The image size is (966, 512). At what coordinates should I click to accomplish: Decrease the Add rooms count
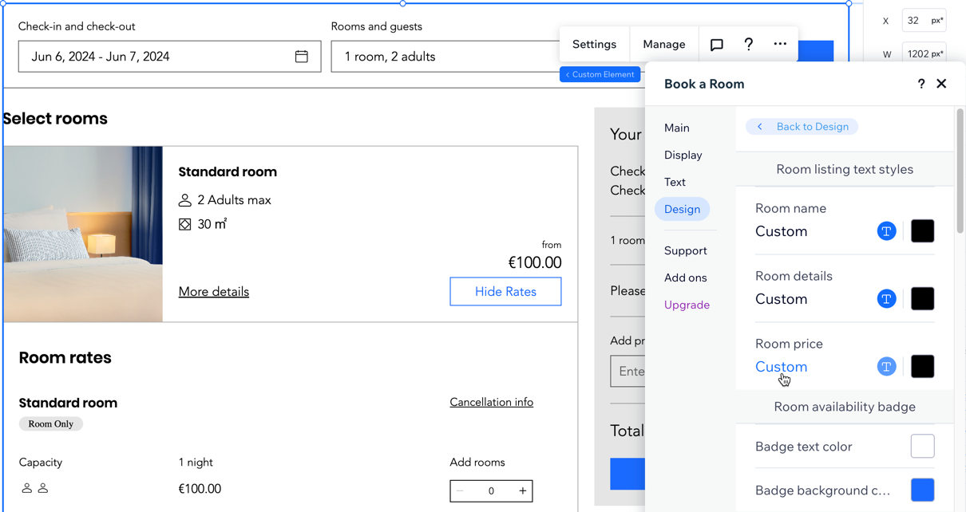(460, 491)
